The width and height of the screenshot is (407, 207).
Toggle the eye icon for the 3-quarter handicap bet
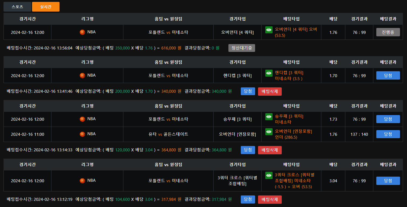pos(269,73)
